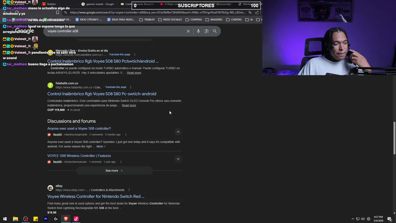Viewport: 396px width, 223px height.
Task: Switch to the 'gamesir mando - Google' tab
Action: point(98,4)
